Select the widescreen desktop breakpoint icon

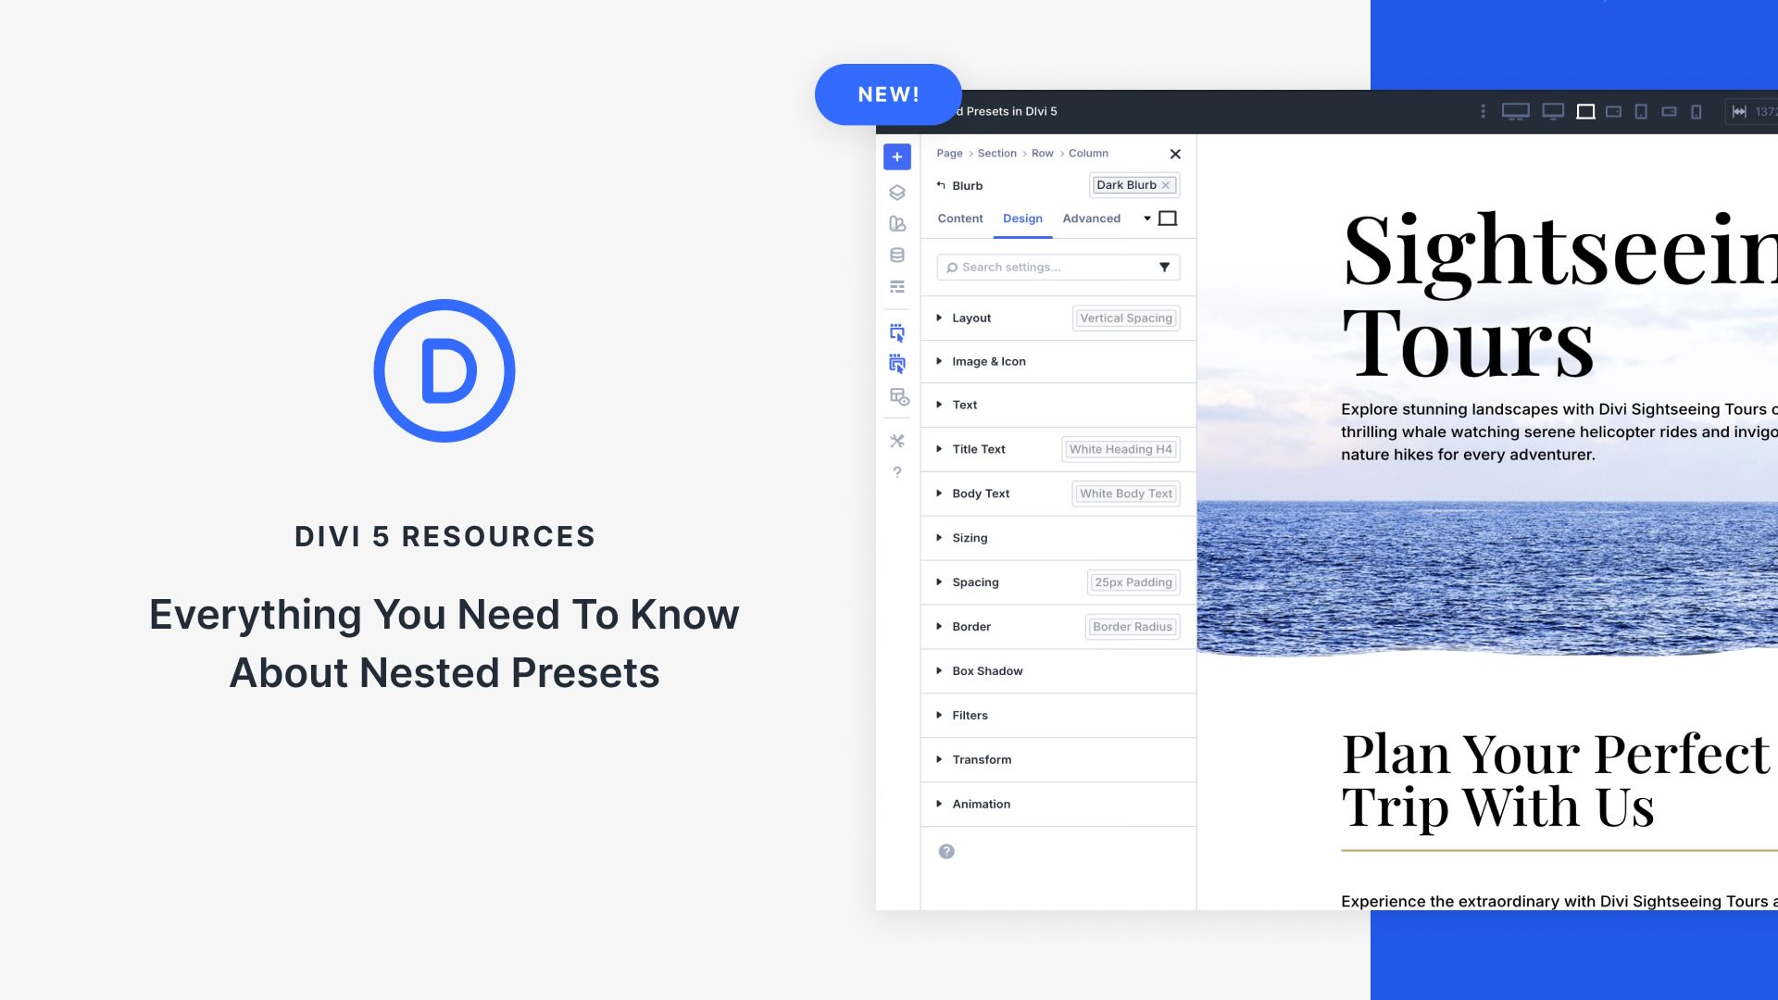[1515, 111]
